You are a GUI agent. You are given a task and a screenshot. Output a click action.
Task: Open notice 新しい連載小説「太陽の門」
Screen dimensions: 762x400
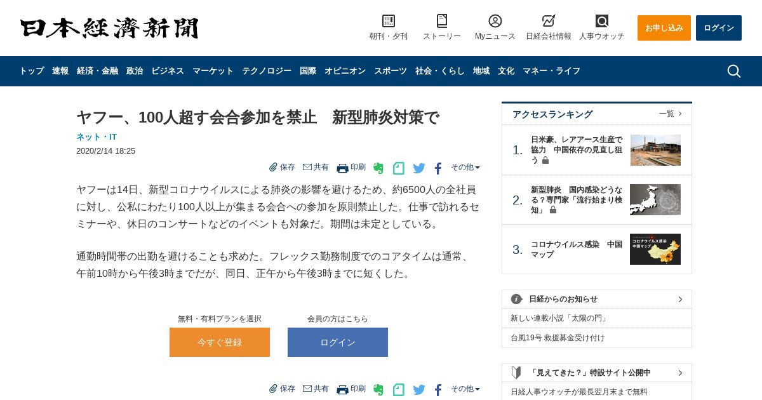[559, 318]
